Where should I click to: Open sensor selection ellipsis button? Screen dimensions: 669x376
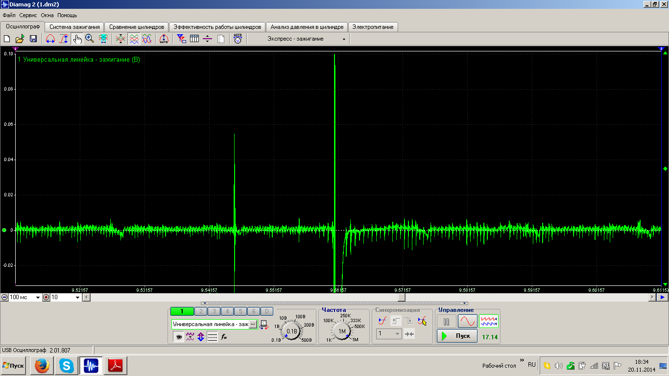click(x=253, y=324)
